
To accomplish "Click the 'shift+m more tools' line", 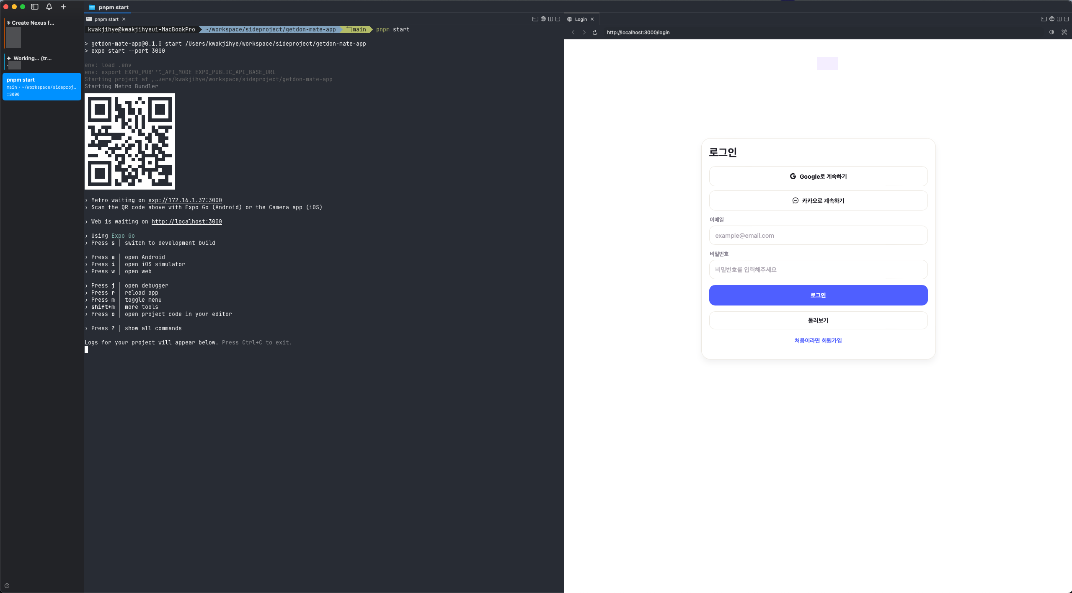I will click(x=121, y=307).
